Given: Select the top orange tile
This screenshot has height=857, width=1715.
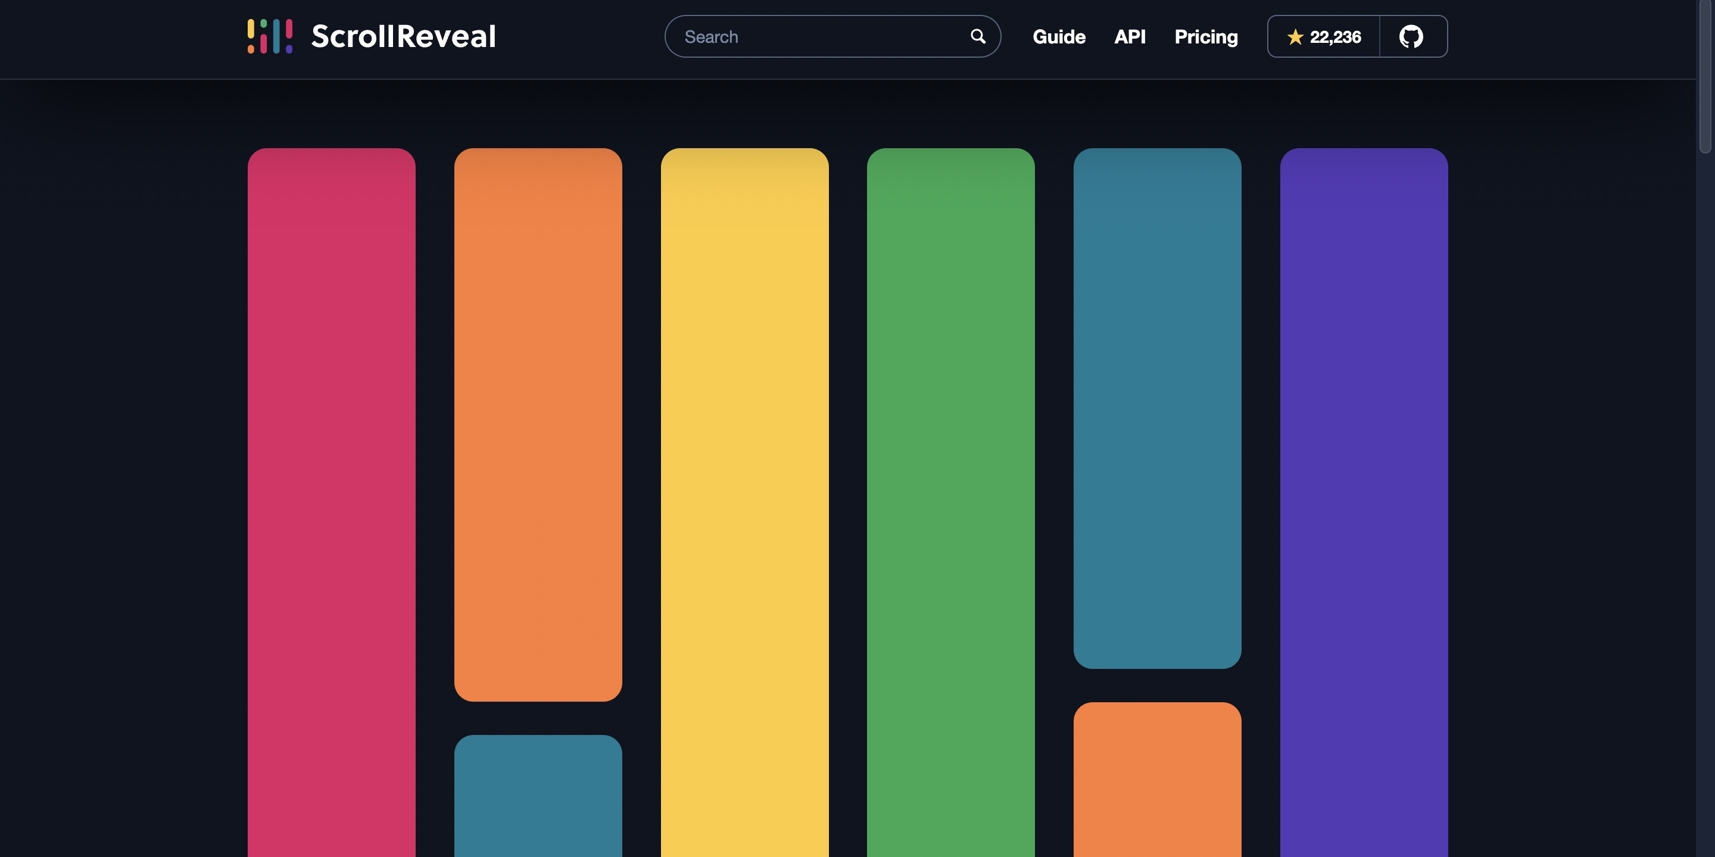Looking at the screenshot, I should click(x=538, y=424).
